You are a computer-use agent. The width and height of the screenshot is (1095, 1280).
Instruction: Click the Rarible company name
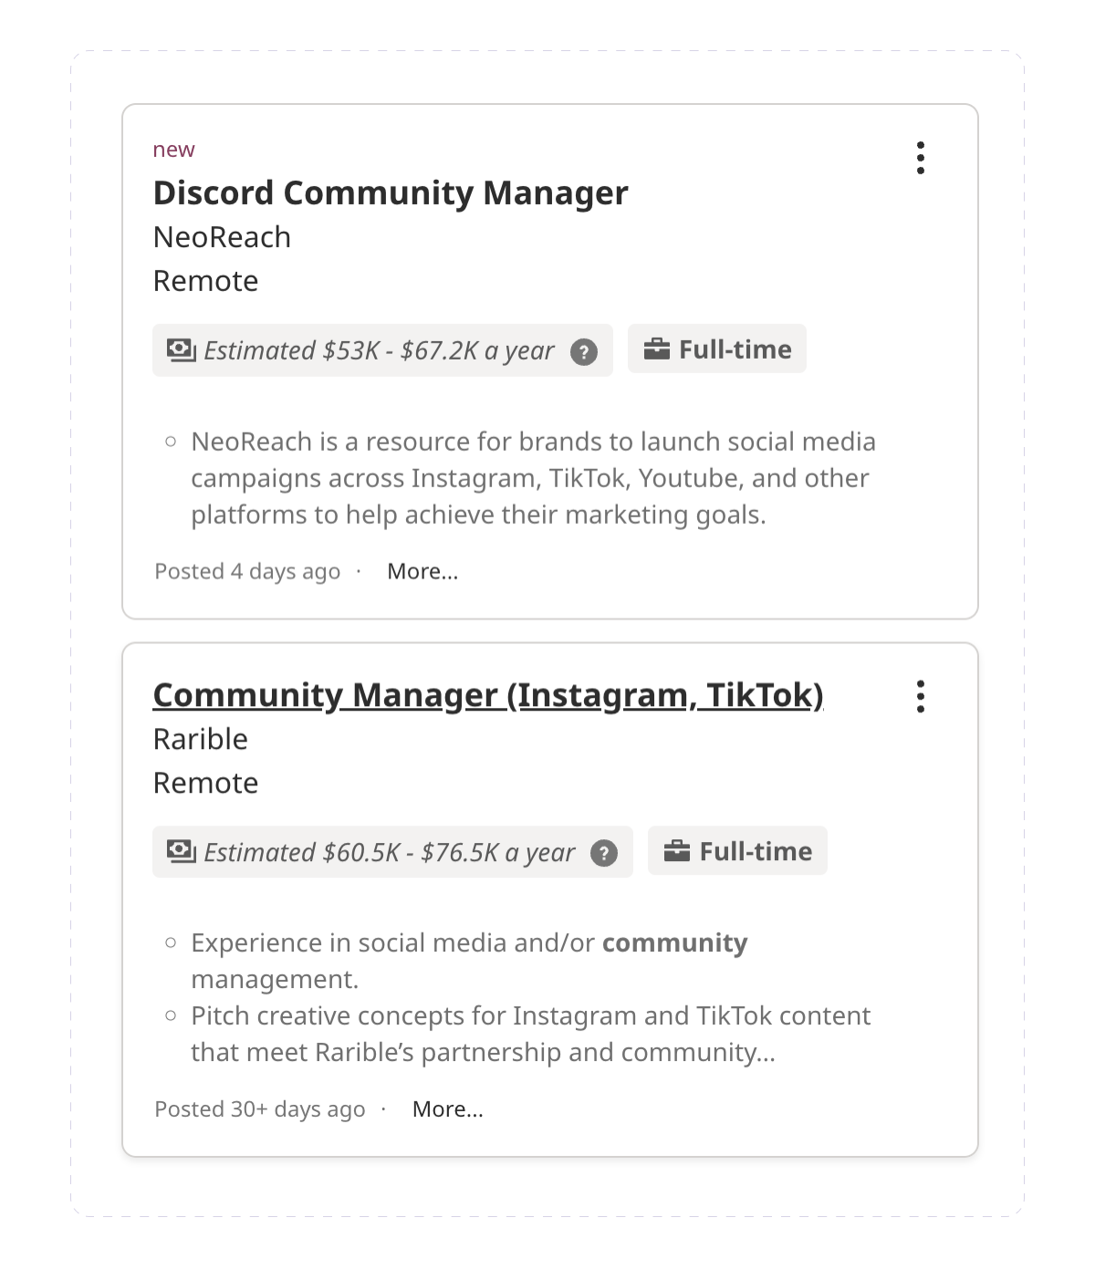point(201,739)
